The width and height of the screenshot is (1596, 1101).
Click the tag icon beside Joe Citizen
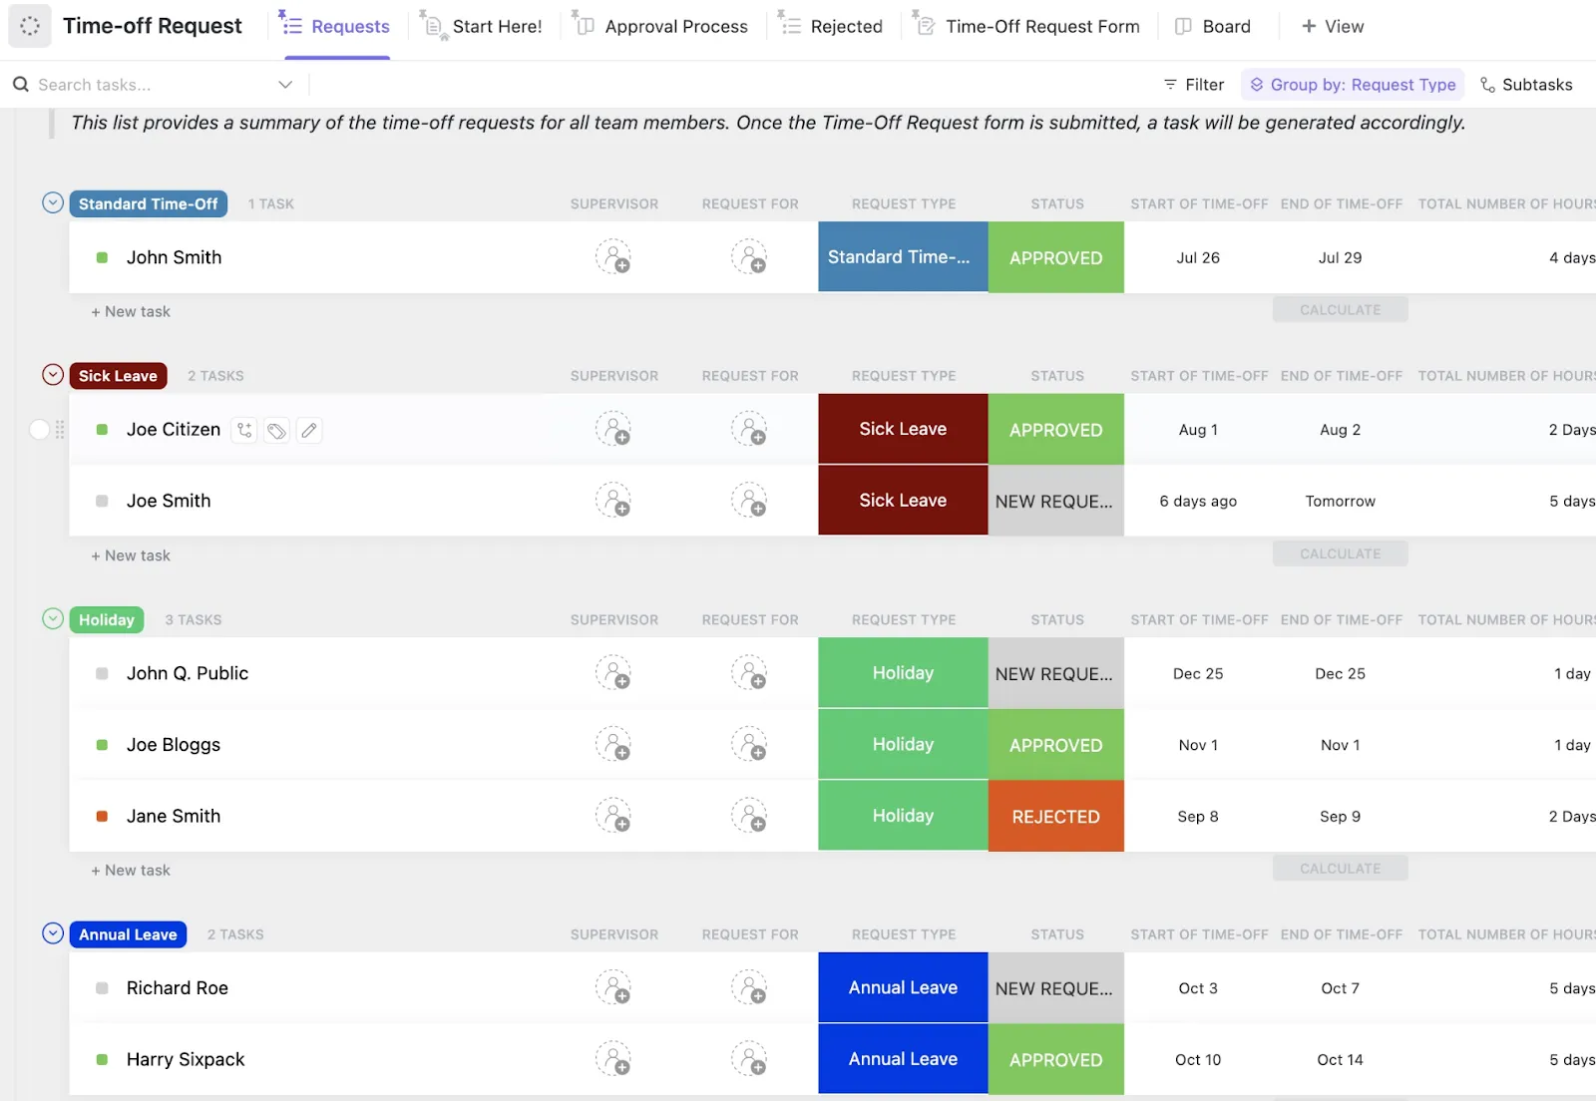tap(277, 430)
